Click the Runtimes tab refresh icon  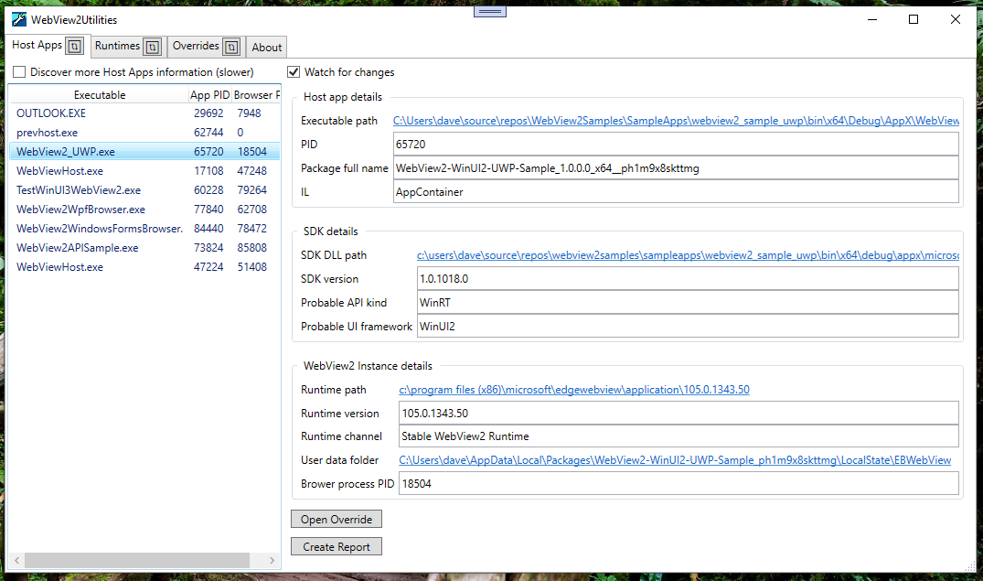coord(153,47)
